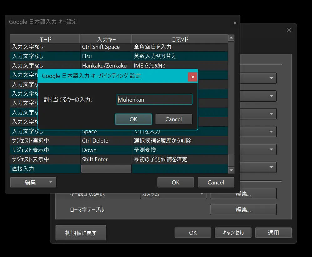Select the 予測変換 command cell

180,150
